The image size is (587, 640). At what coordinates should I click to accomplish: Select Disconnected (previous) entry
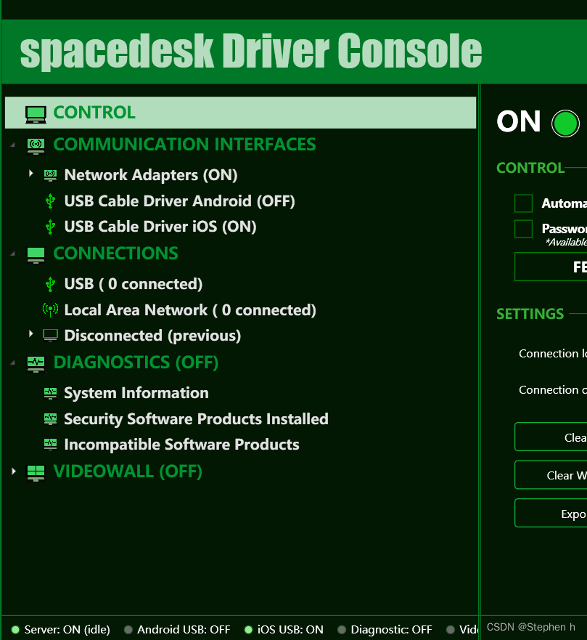click(153, 336)
